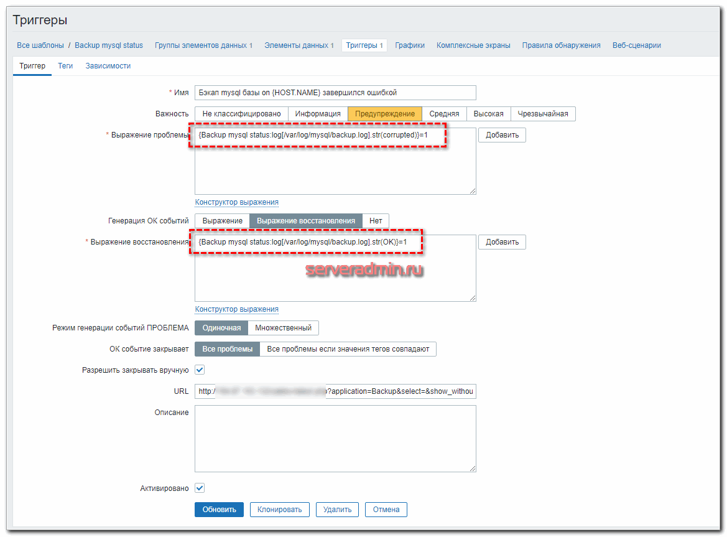Click 'Отмена' to cancel editing
Screen dimensions: 727x537
[x=386, y=510]
